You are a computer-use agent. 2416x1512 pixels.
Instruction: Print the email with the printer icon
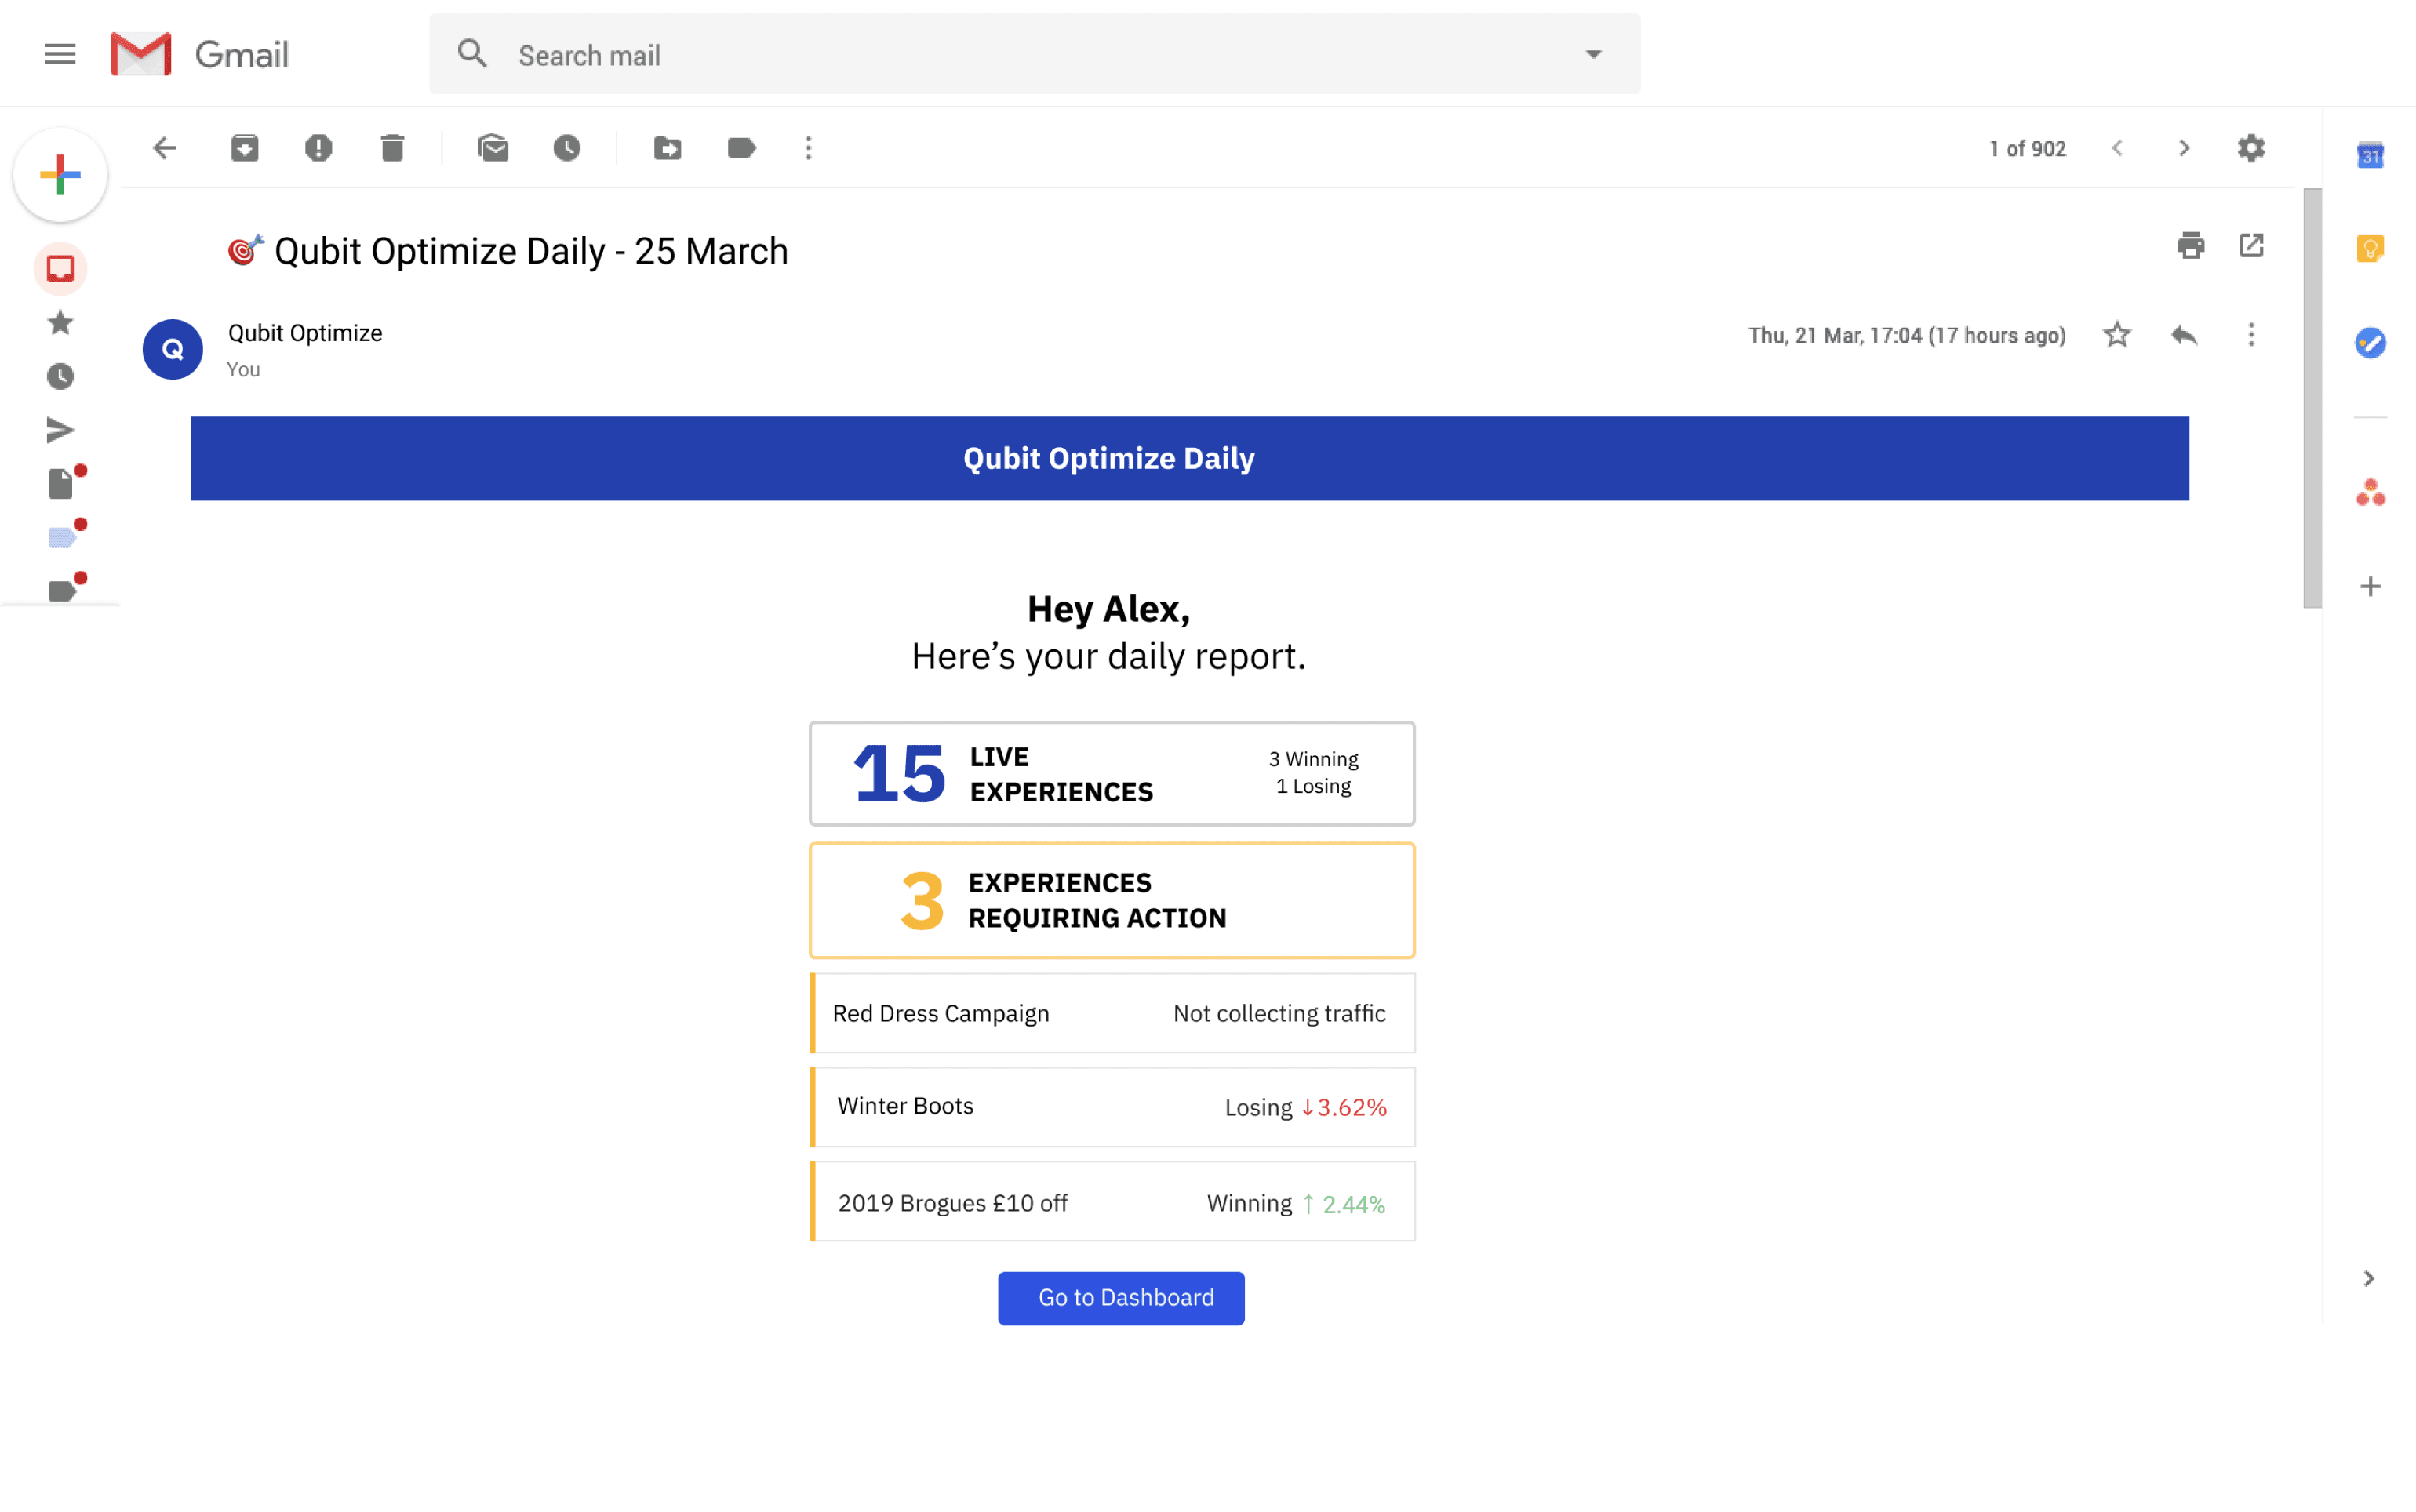2190,245
